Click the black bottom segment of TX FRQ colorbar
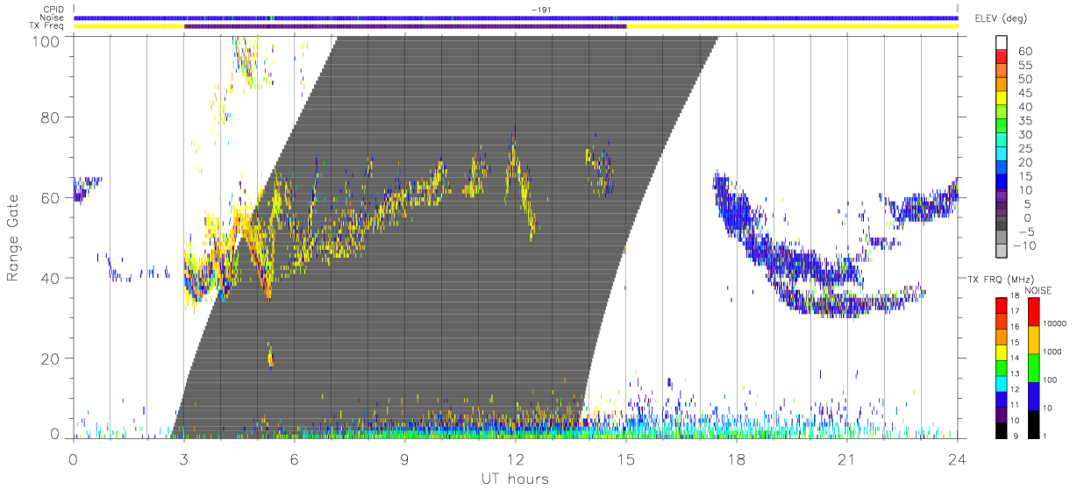The image size is (1077, 497). [1001, 429]
